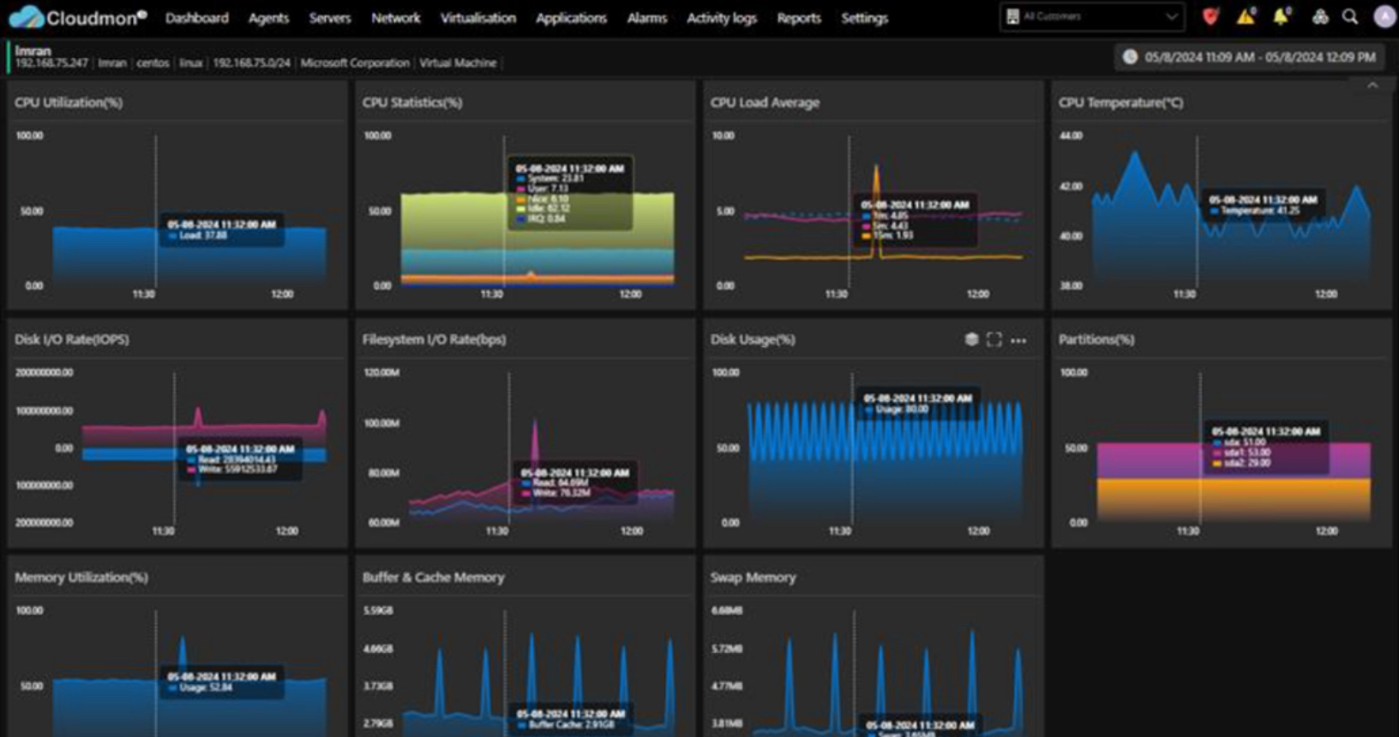
Task: Click the CPU Utilization(%) panel title
Action: 69,102
